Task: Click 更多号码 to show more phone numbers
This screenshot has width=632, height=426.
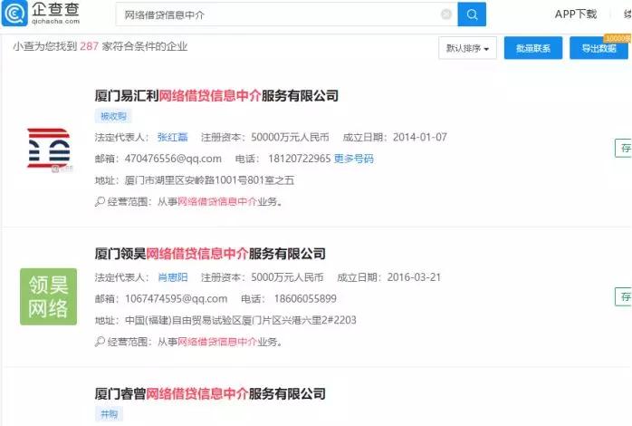Action: tap(353, 159)
